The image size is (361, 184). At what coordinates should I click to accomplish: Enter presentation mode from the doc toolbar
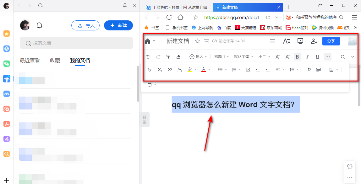pos(300,41)
